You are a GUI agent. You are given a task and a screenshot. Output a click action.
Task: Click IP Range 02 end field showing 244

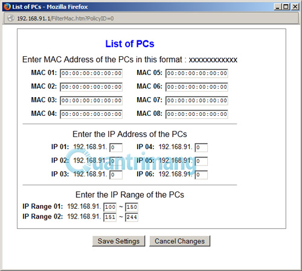coord(132,217)
